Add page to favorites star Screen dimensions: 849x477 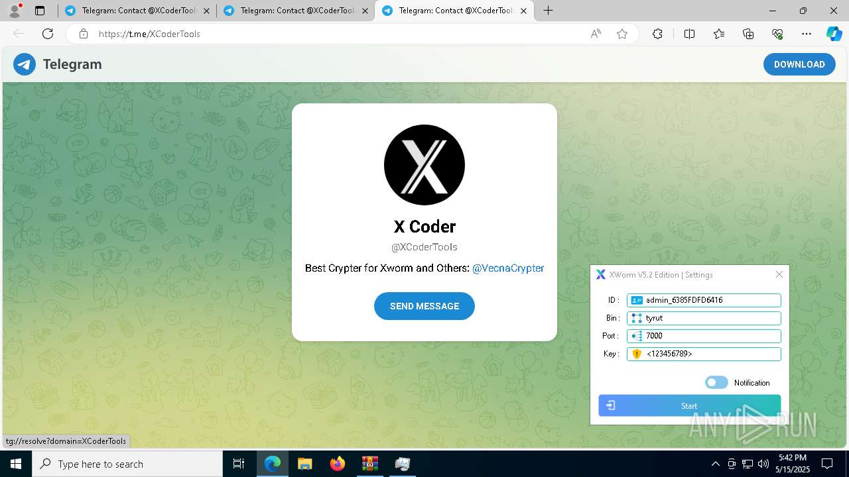click(622, 34)
